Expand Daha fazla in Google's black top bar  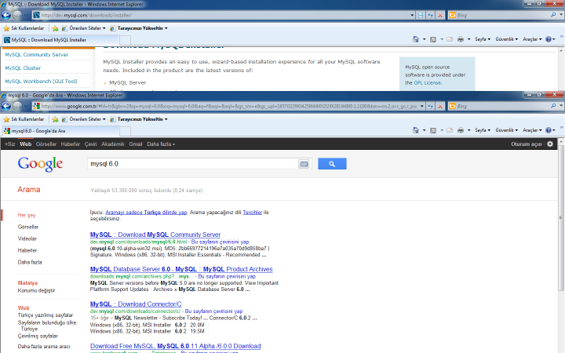pos(161,144)
